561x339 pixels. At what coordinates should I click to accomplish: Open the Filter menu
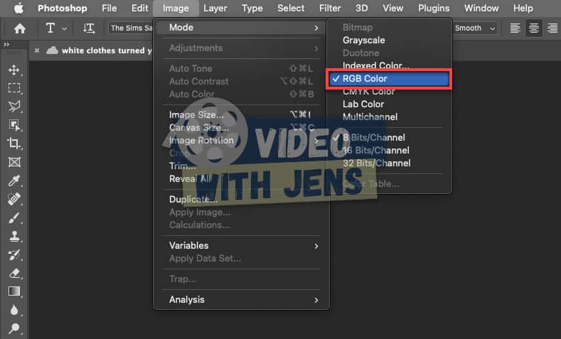[x=330, y=8]
